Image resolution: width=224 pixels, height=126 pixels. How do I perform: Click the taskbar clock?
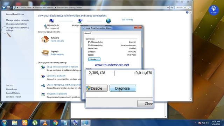click(216, 123)
